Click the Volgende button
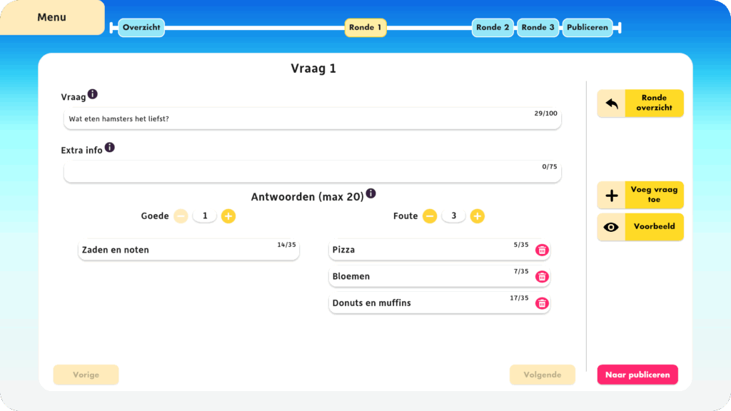Image resolution: width=731 pixels, height=411 pixels. click(542, 375)
